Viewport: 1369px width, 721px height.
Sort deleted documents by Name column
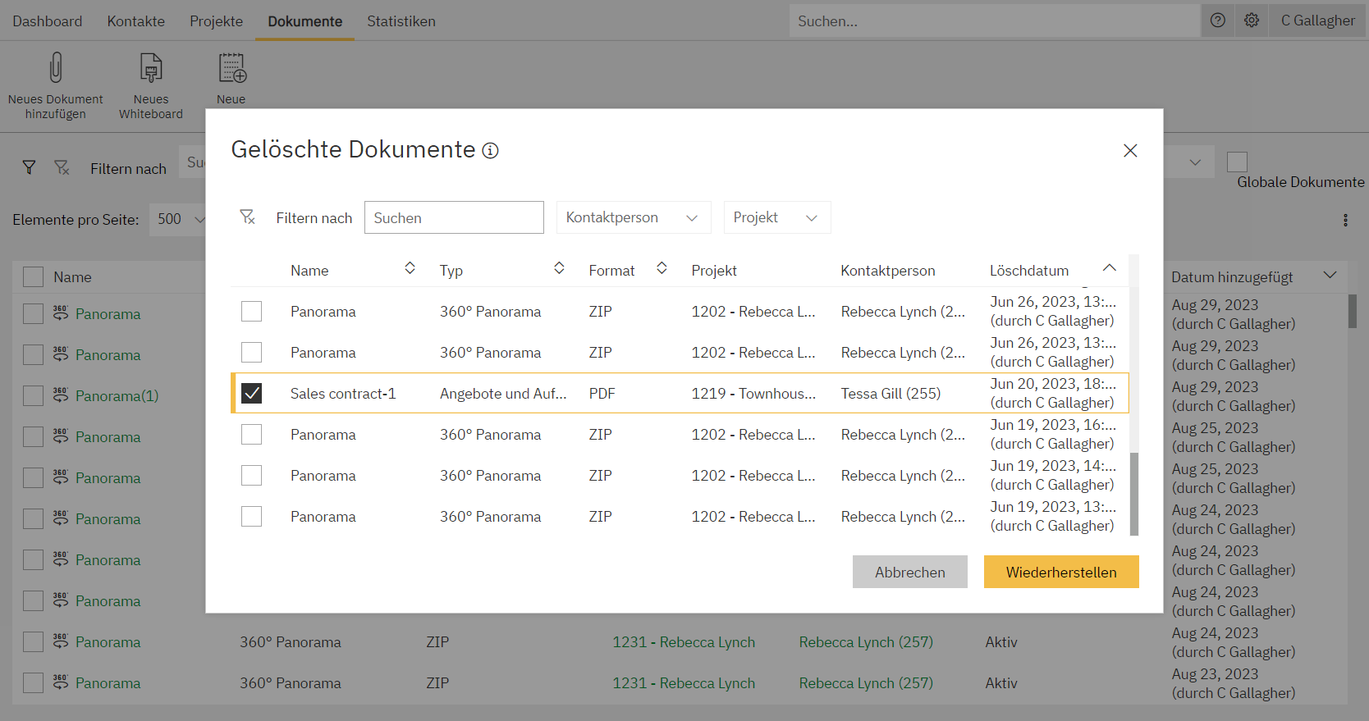410,269
